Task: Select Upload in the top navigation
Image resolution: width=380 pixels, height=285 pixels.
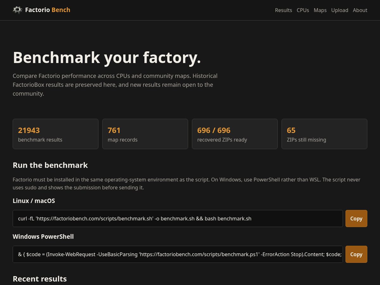Action: pos(339,10)
